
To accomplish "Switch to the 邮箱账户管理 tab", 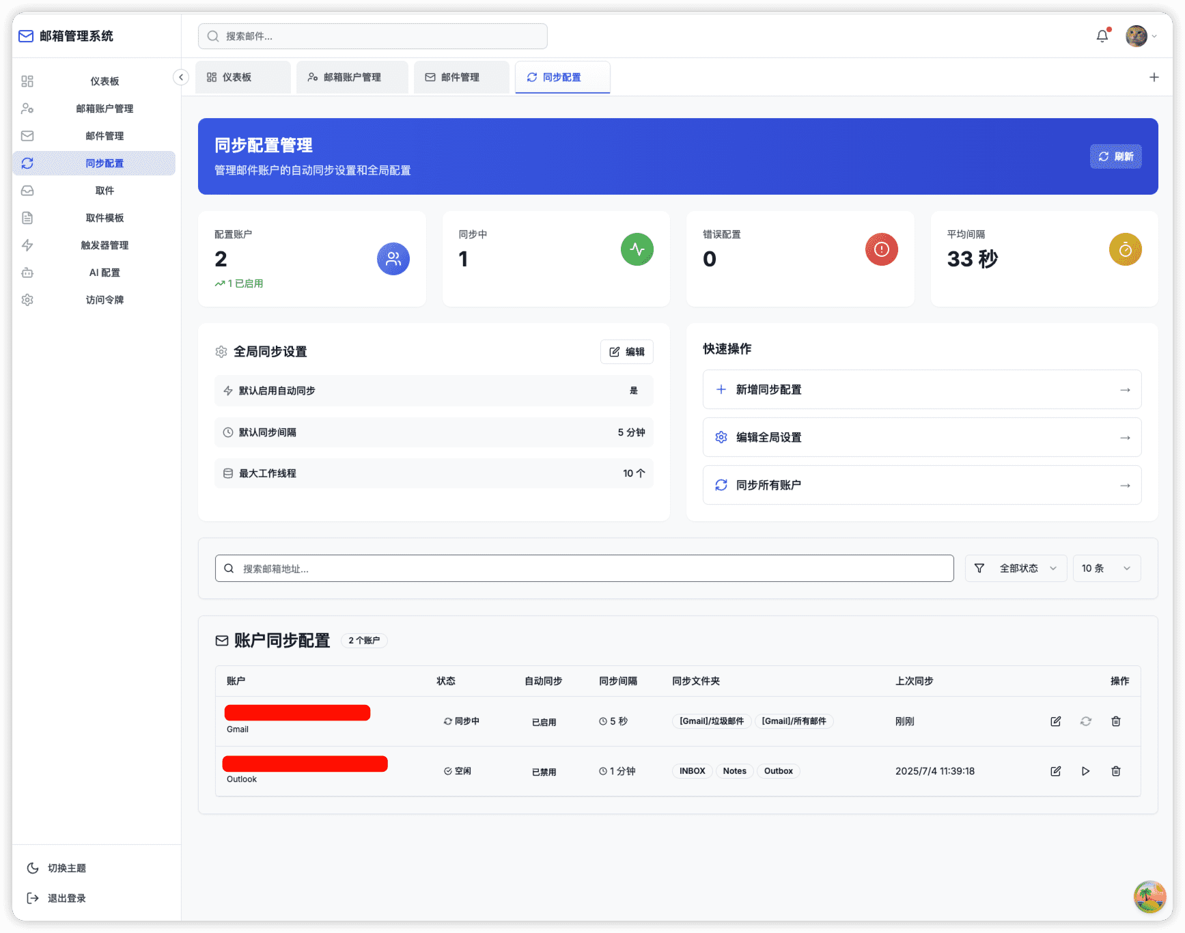I will point(352,77).
